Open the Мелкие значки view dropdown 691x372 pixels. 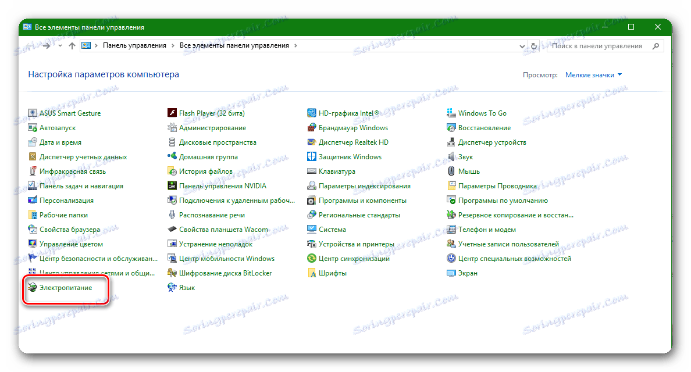[594, 75]
